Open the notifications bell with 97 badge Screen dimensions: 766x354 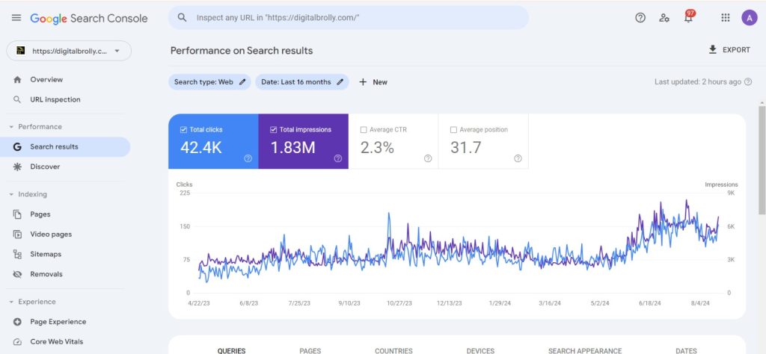coord(689,18)
